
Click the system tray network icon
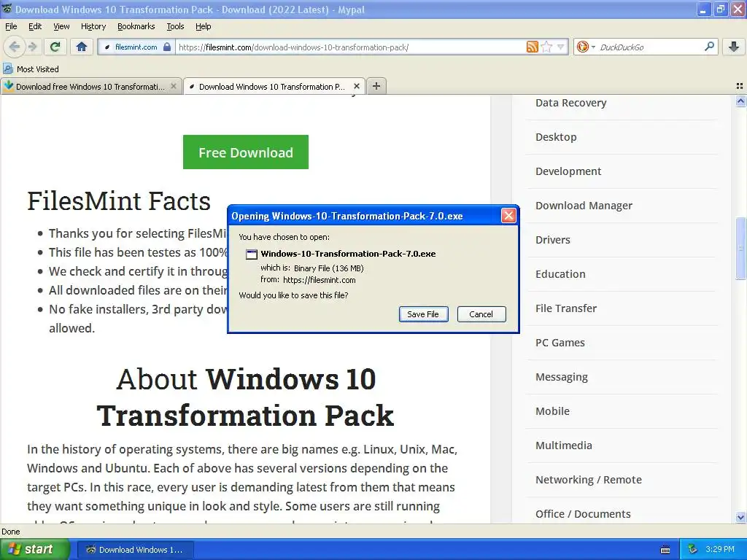pyautogui.click(x=692, y=550)
